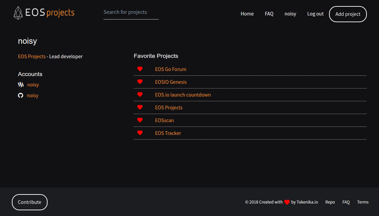Image resolution: width=379 pixels, height=216 pixels.
Task: Open the noisy profile menu item
Action: [x=290, y=14]
